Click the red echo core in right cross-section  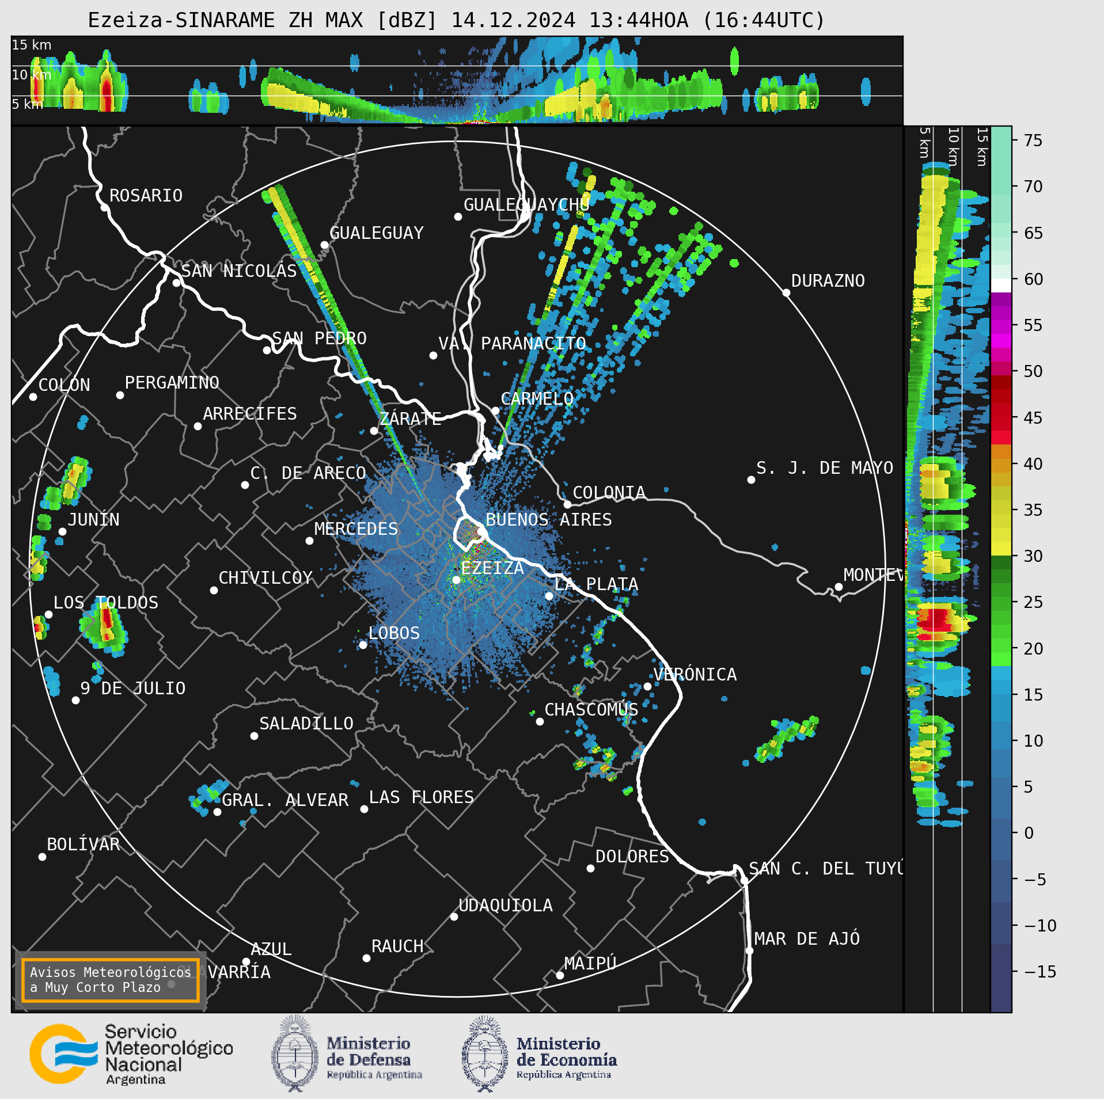tap(937, 620)
